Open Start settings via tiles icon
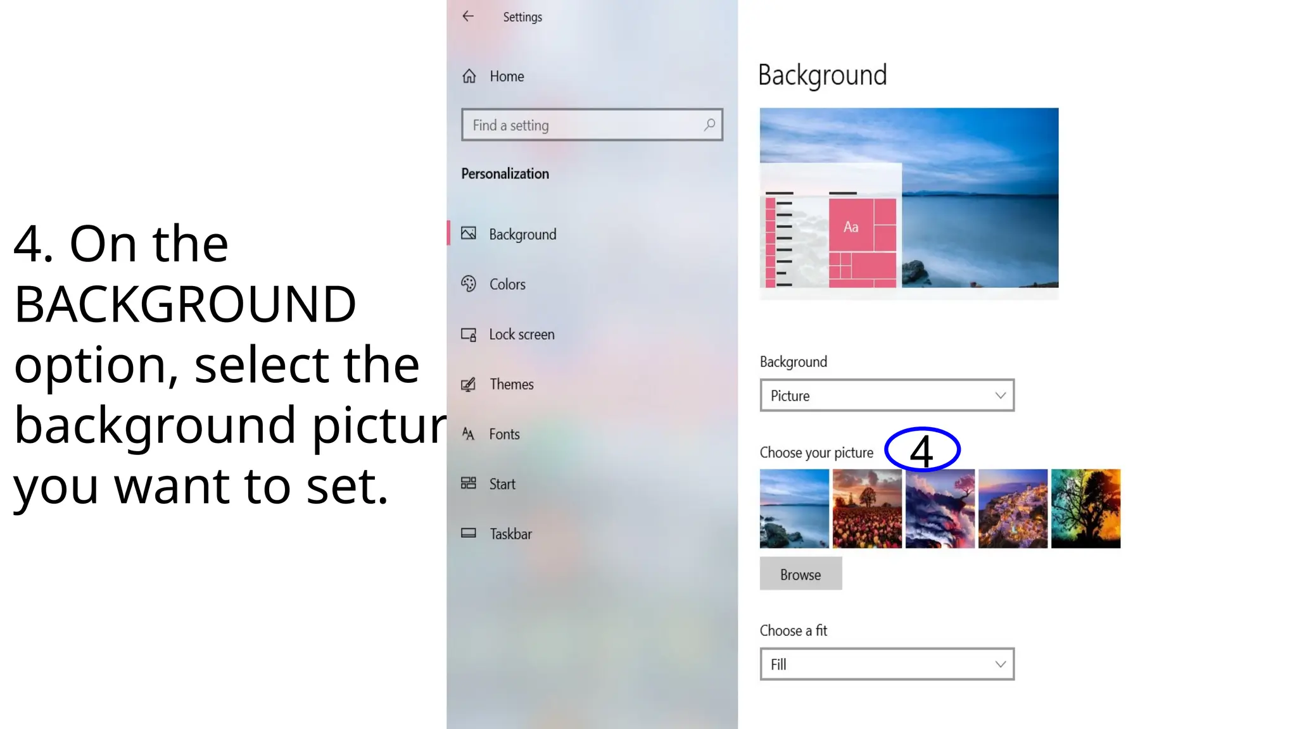 click(x=469, y=483)
